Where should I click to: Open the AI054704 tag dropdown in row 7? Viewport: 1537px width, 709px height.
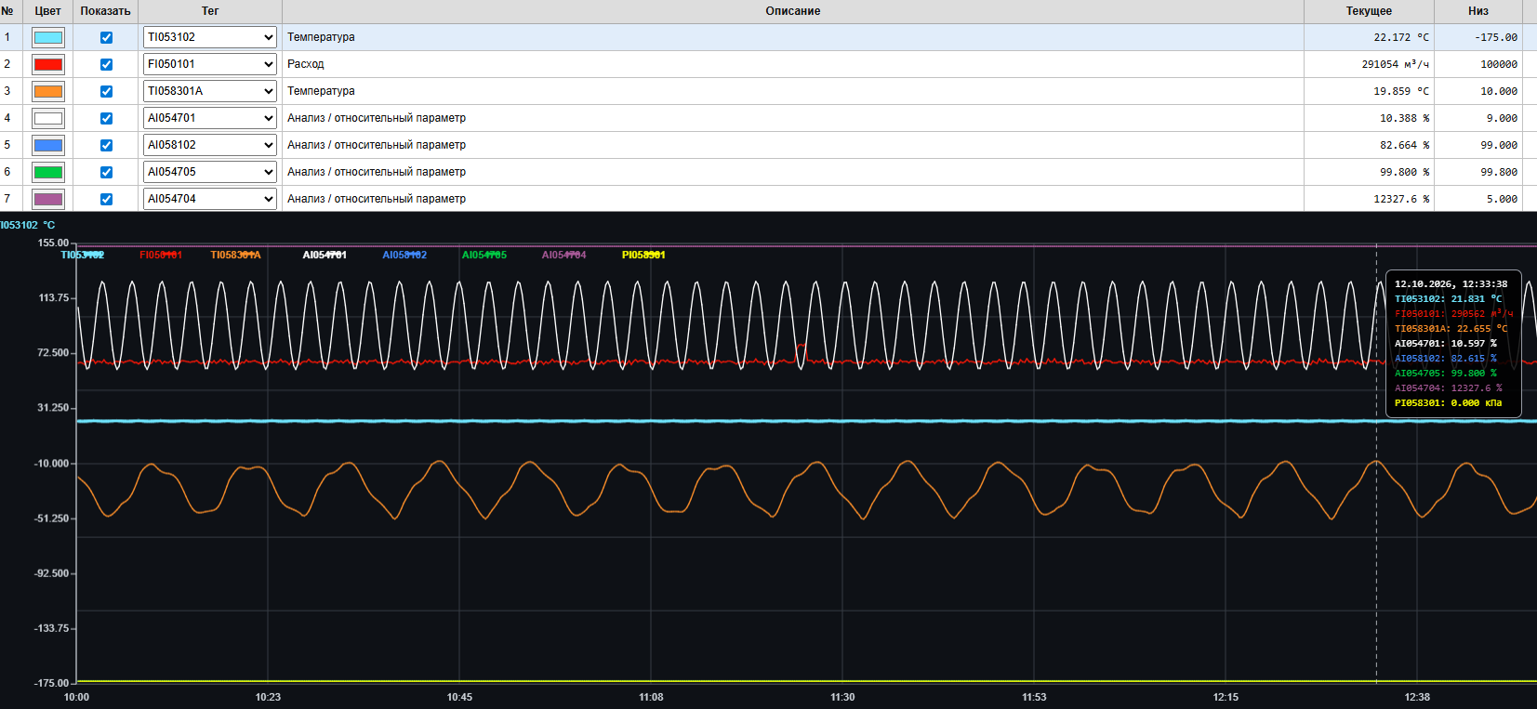pos(210,199)
